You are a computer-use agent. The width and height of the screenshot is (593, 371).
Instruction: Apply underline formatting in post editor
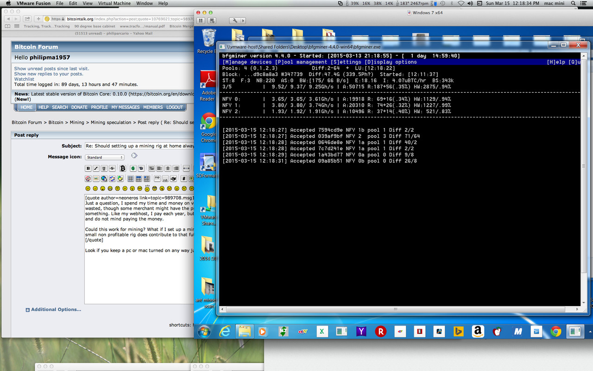click(x=104, y=168)
